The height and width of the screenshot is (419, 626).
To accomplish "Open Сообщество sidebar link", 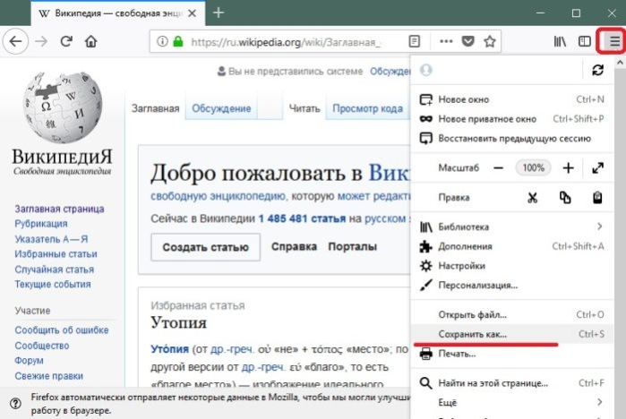I will pyautogui.click(x=42, y=346).
